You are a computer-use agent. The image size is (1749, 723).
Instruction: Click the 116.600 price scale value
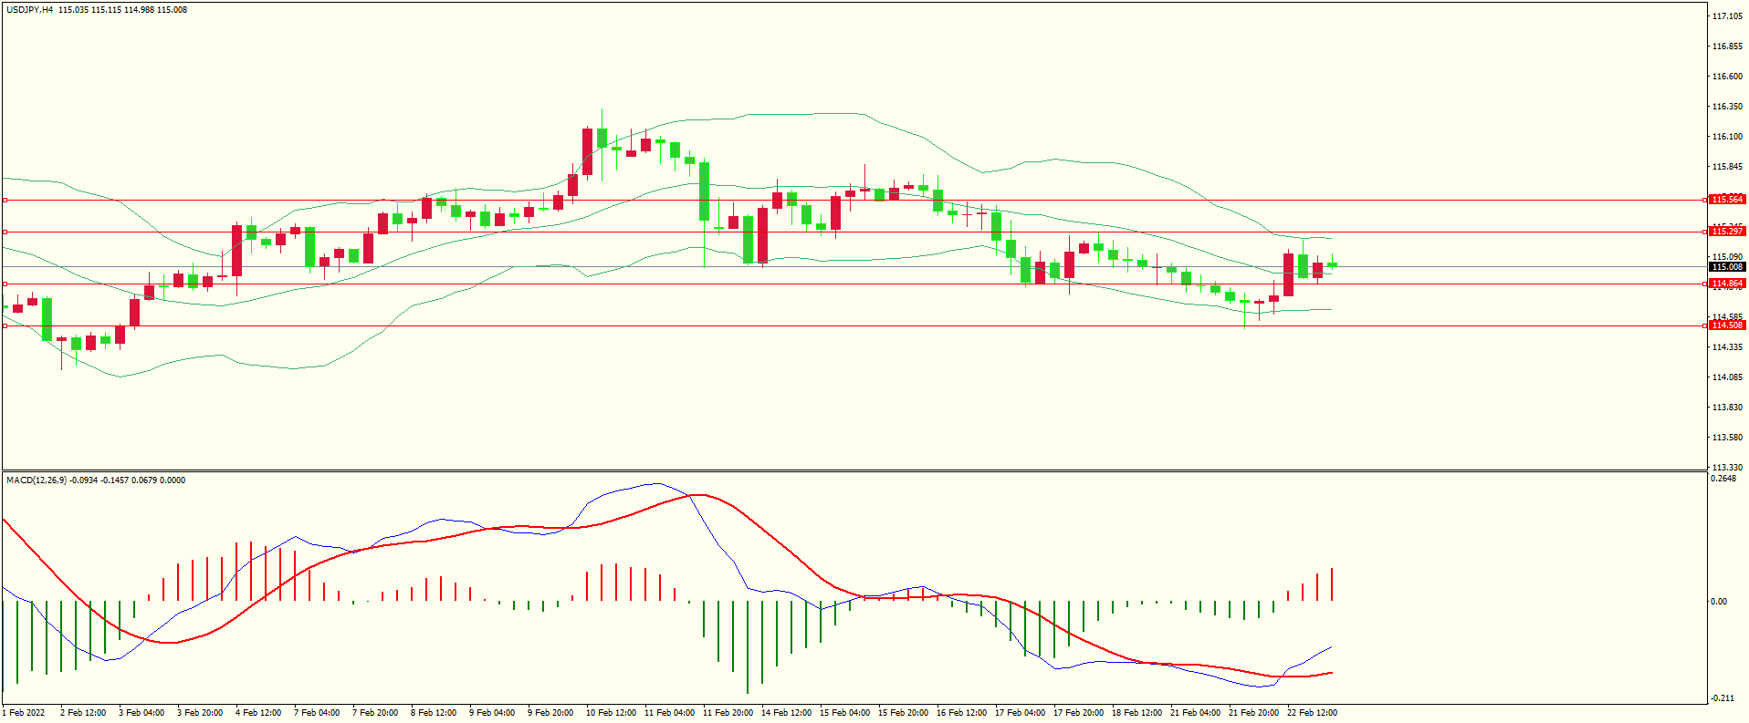[x=1727, y=77]
